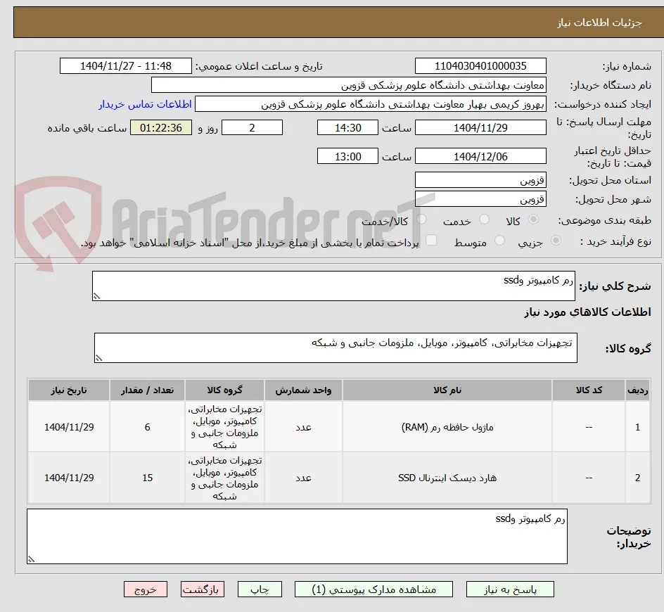Click the هارد دیسک اینترنال SSD cell

click(x=447, y=478)
